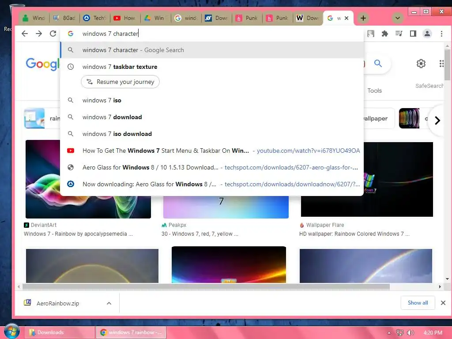Open Chrome's three-dot menu

click(441, 34)
